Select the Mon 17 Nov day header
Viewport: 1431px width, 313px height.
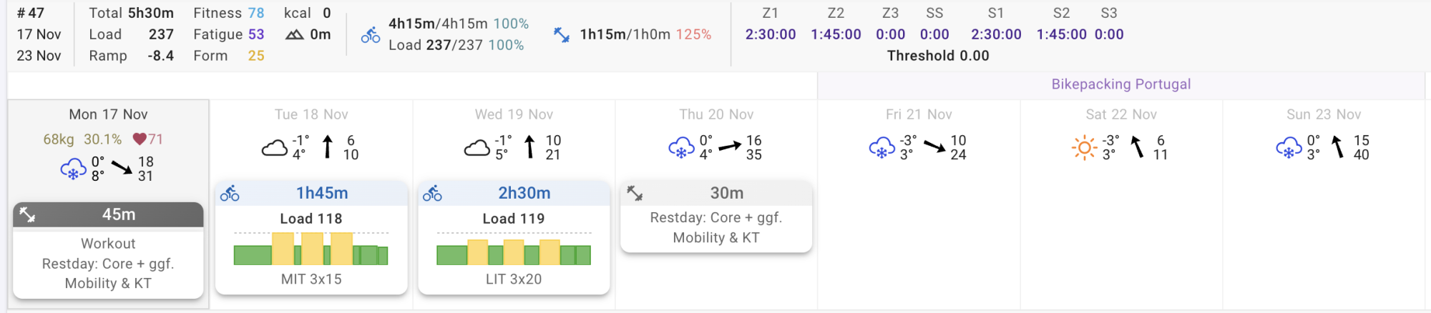point(108,114)
